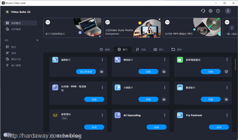The width and height of the screenshot is (238, 140).
Task: Click the help question mark icon
Action: tap(218, 11)
